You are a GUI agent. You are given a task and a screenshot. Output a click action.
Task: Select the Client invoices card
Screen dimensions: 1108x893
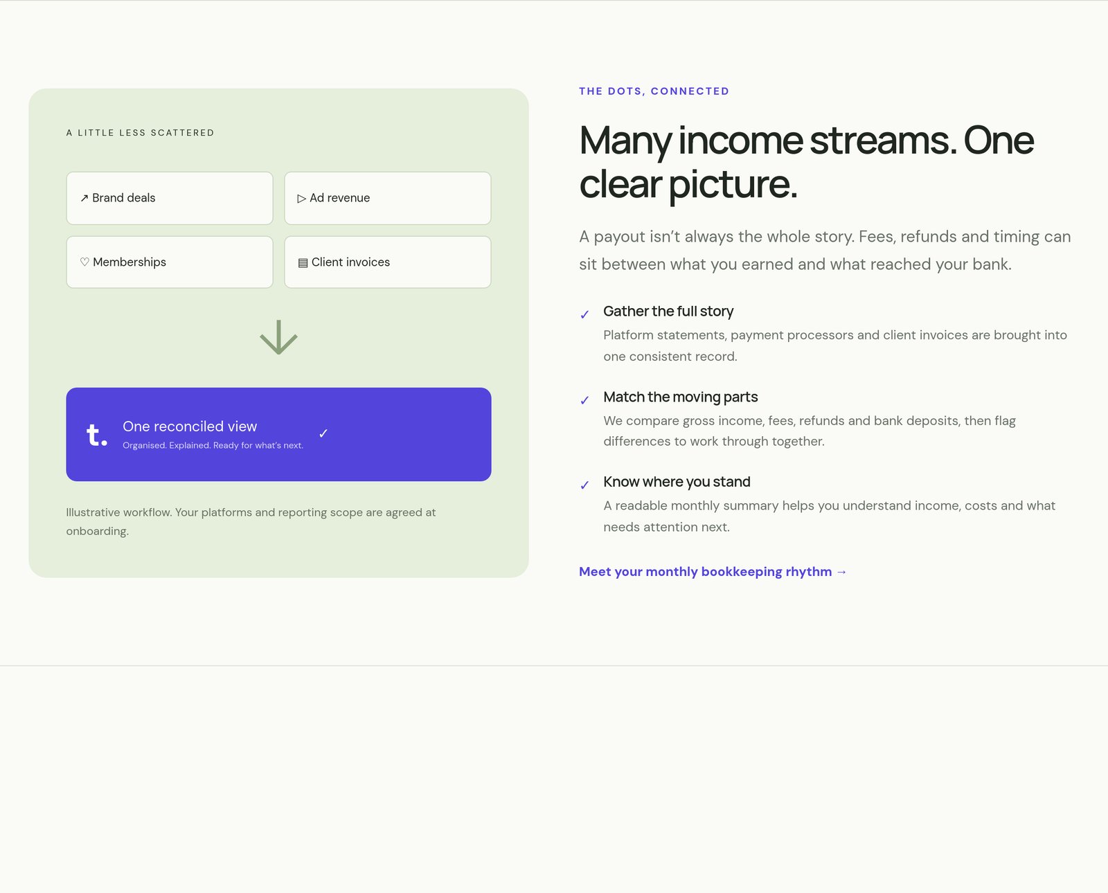click(x=388, y=262)
